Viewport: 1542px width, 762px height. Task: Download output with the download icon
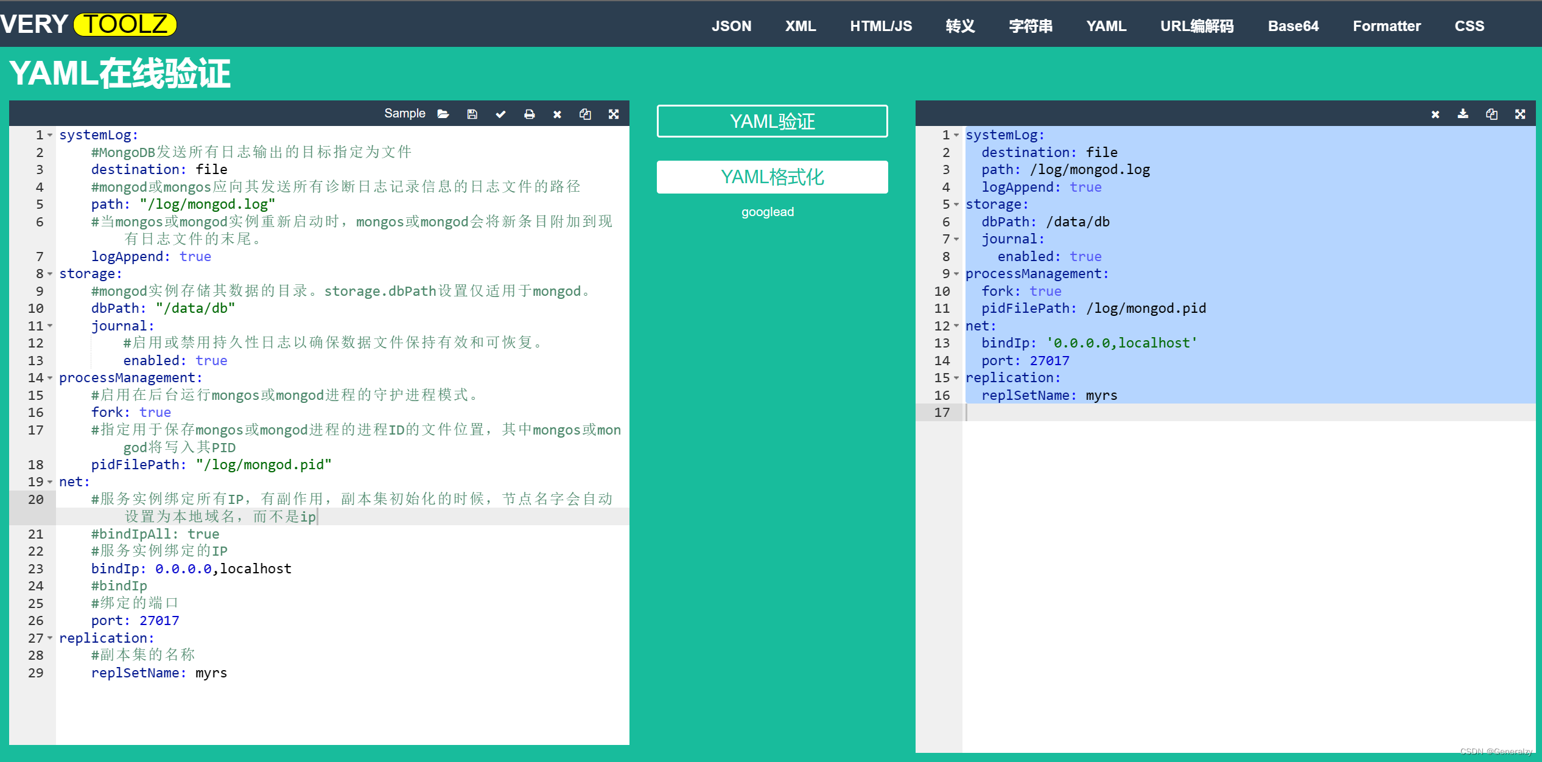1463,114
